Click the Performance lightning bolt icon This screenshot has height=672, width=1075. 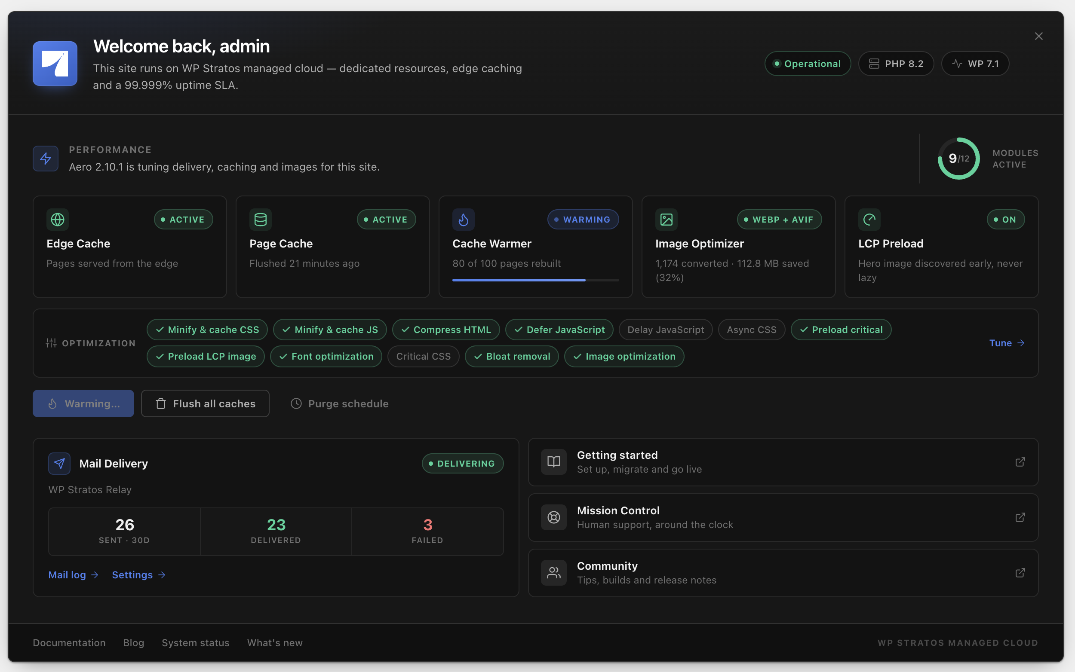[46, 159]
